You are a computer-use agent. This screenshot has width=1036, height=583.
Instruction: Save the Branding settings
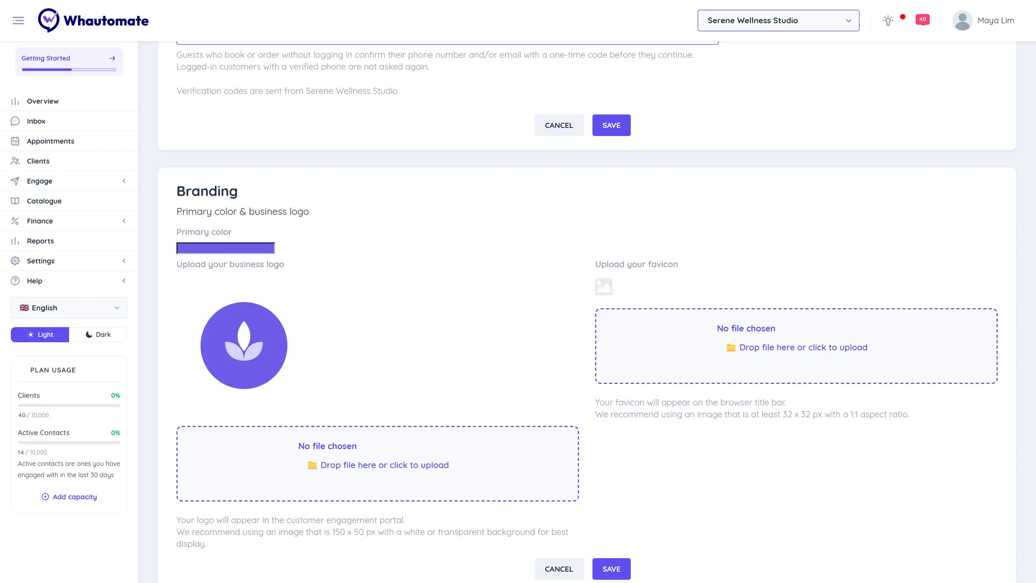pos(611,569)
